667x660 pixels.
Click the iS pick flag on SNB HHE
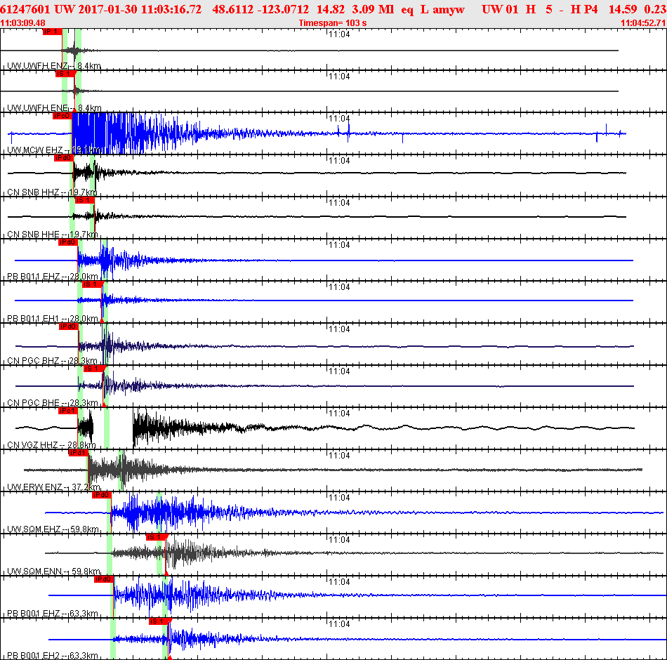pos(84,200)
